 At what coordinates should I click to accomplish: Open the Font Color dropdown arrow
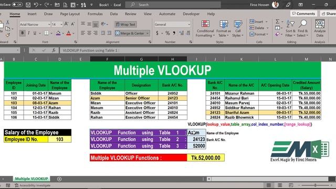tap(73, 33)
